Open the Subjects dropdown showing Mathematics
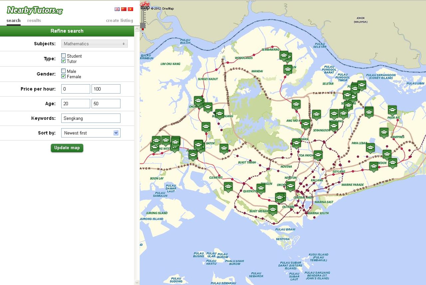Viewport: 426px width, 285px height. tap(94, 44)
